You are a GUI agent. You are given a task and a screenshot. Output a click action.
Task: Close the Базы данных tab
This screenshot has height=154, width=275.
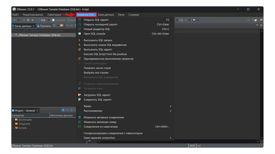click(x=34, y=26)
